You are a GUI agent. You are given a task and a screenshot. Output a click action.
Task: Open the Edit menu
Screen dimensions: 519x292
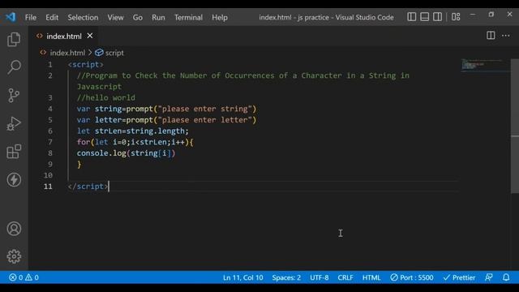click(x=52, y=17)
